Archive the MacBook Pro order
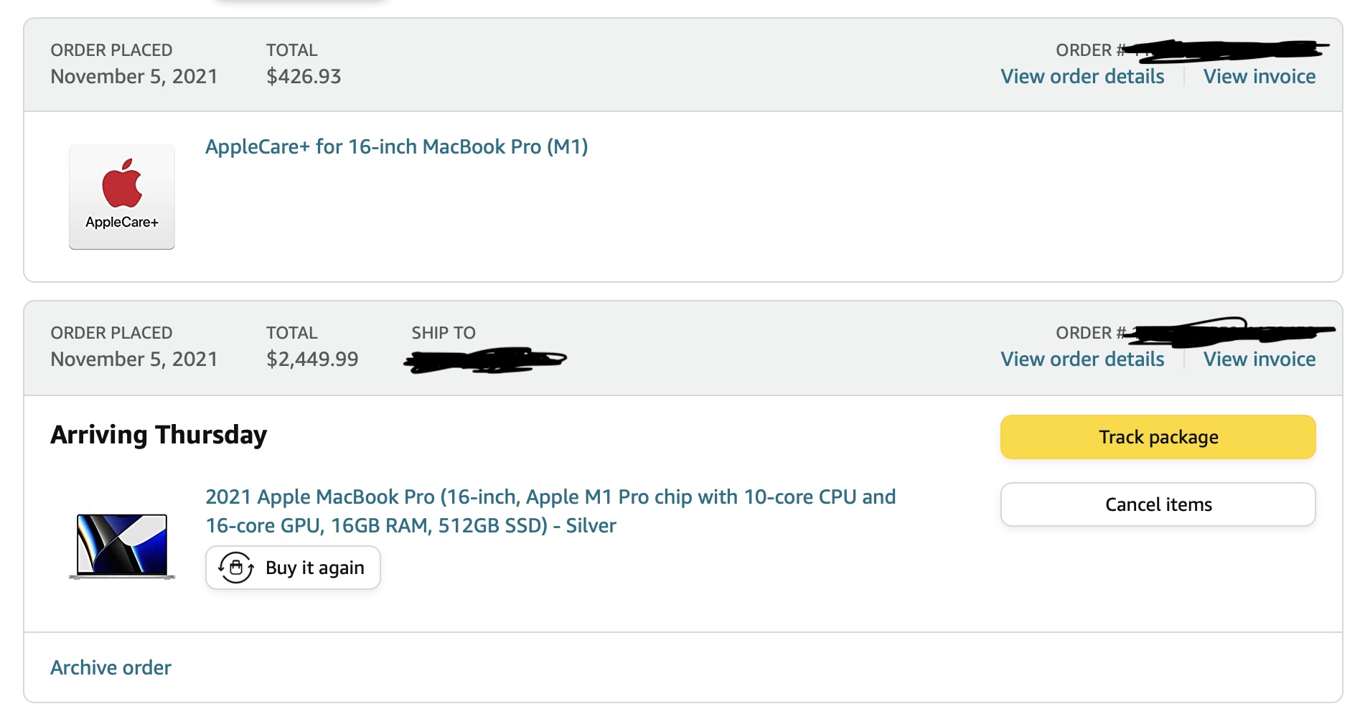The image size is (1365, 719). click(x=111, y=668)
